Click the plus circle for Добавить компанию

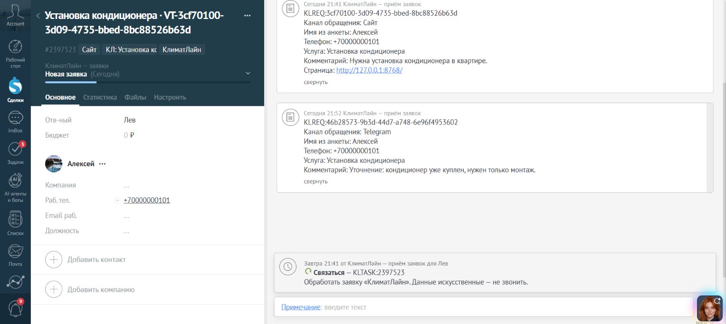[x=54, y=289]
